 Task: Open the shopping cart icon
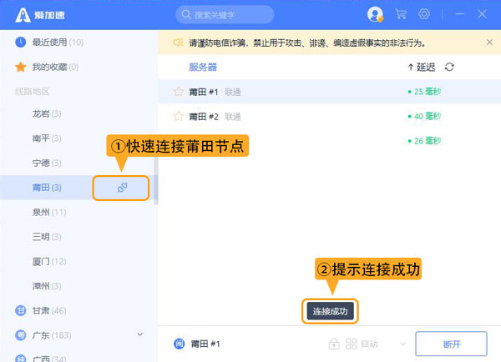tap(401, 14)
